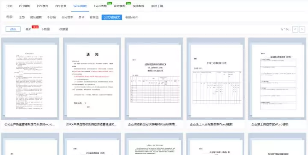Open the 视频教程 category
Screen dimensions: 308x155
[139, 6]
